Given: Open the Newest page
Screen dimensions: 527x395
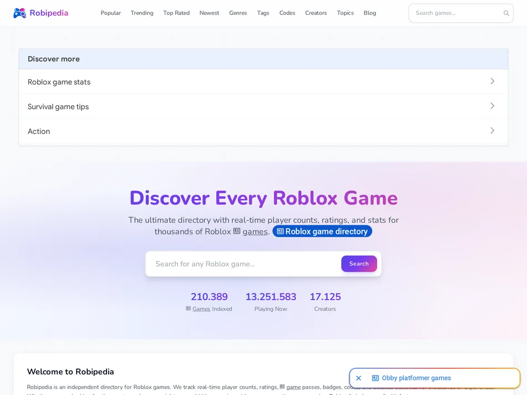Looking at the screenshot, I should pos(209,13).
